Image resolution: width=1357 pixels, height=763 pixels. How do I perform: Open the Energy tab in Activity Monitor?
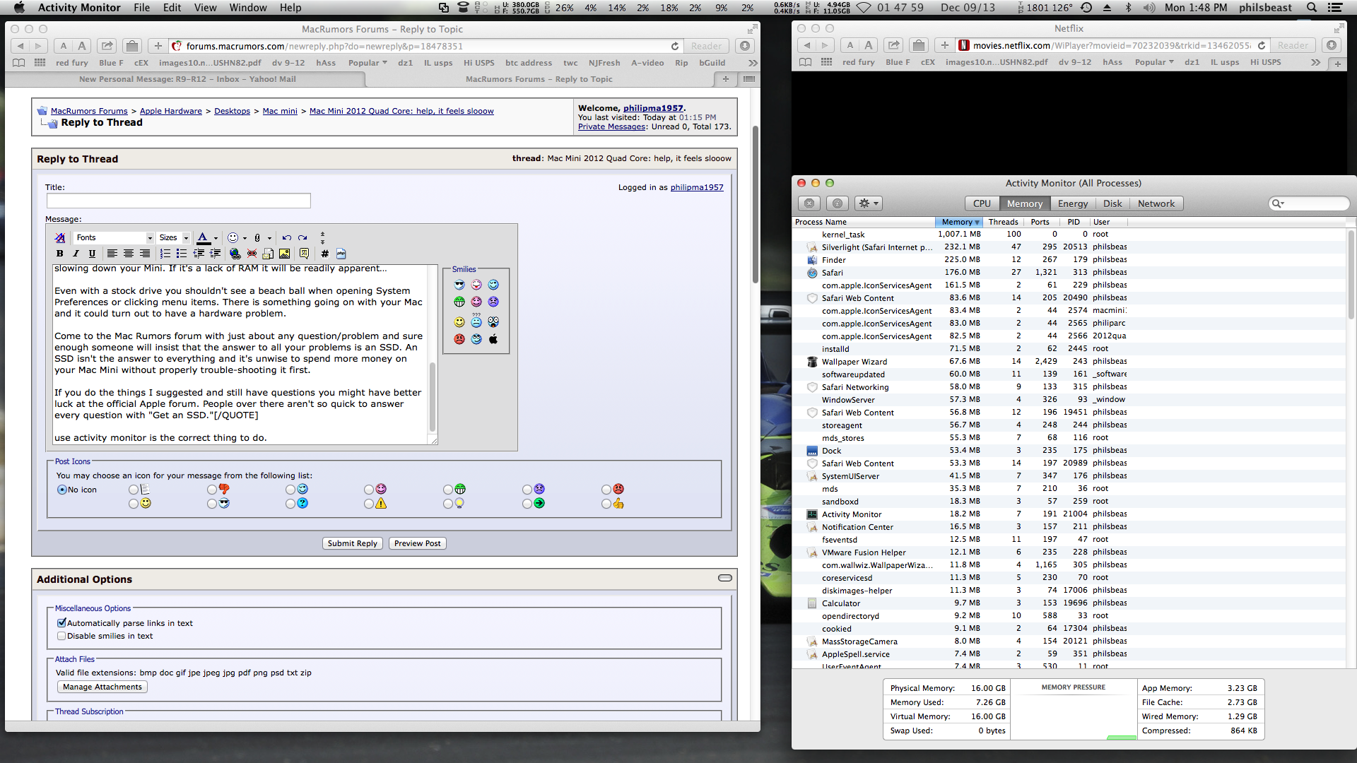point(1072,203)
